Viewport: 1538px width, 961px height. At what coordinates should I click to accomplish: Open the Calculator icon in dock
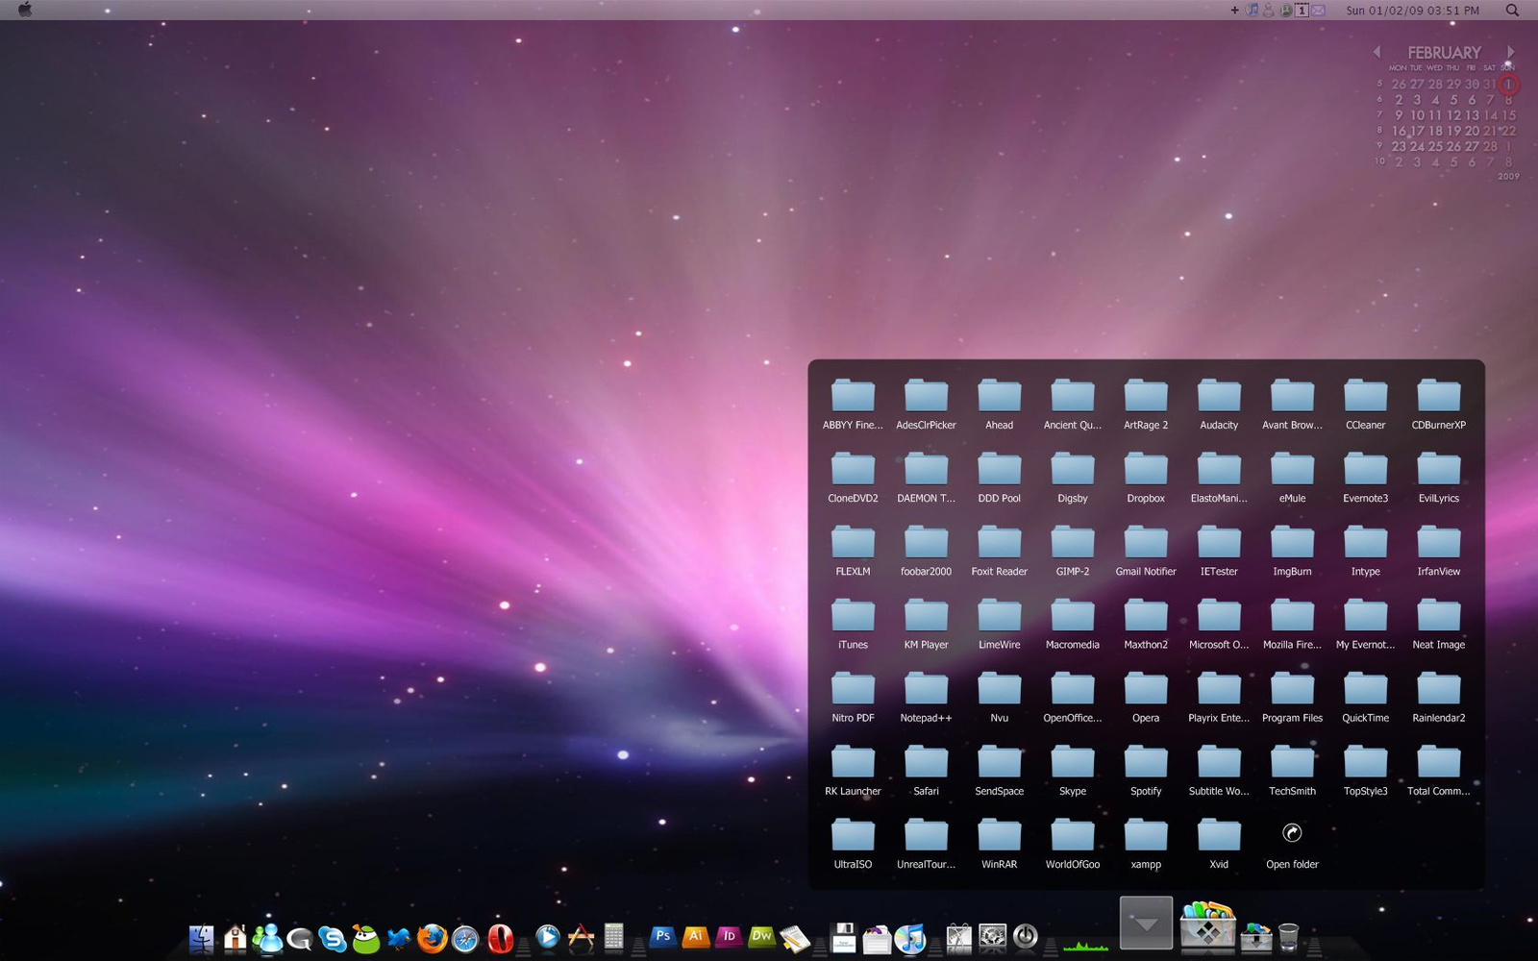tap(613, 937)
